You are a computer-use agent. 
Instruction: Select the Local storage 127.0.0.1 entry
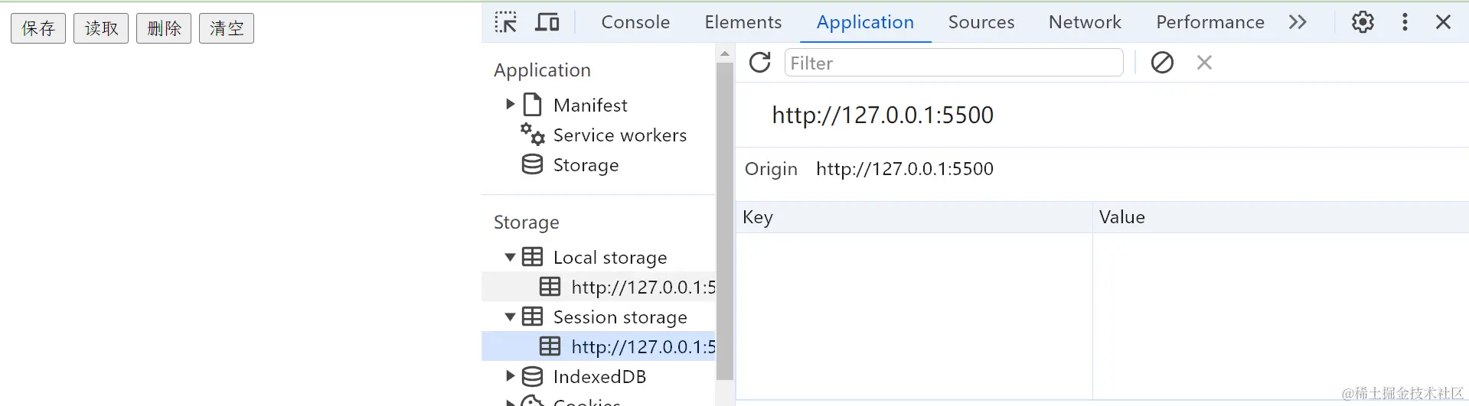(x=641, y=287)
